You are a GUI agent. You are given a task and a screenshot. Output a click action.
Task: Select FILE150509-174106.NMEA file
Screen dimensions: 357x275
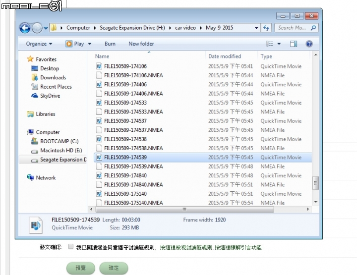point(133,75)
